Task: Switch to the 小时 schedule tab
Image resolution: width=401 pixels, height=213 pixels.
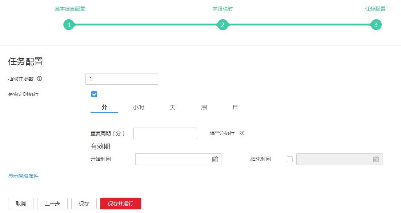Action: (x=139, y=107)
